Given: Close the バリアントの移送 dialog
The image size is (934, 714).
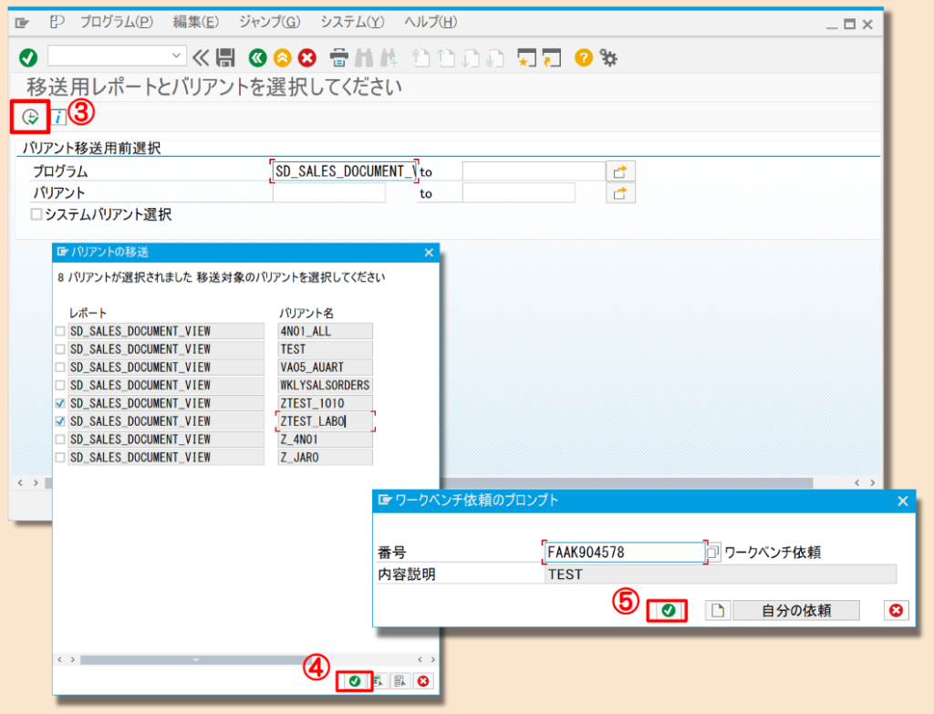Looking at the screenshot, I should 429,253.
